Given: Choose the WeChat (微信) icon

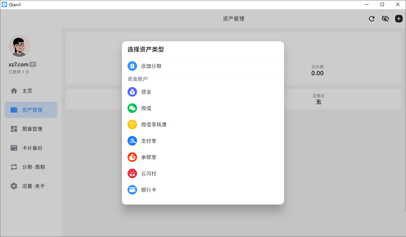Looking at the screenshot, I should [x=132, y=108].
